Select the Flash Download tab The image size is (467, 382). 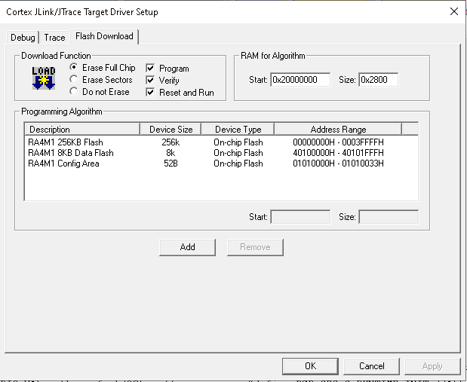tap(104, 36)
